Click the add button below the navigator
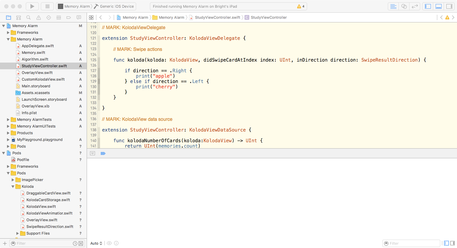The height and width of the screenshot is (248, 457). tap(5, 243)
